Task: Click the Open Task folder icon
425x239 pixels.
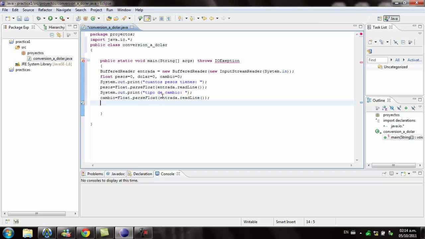Action: click(116, 19)
